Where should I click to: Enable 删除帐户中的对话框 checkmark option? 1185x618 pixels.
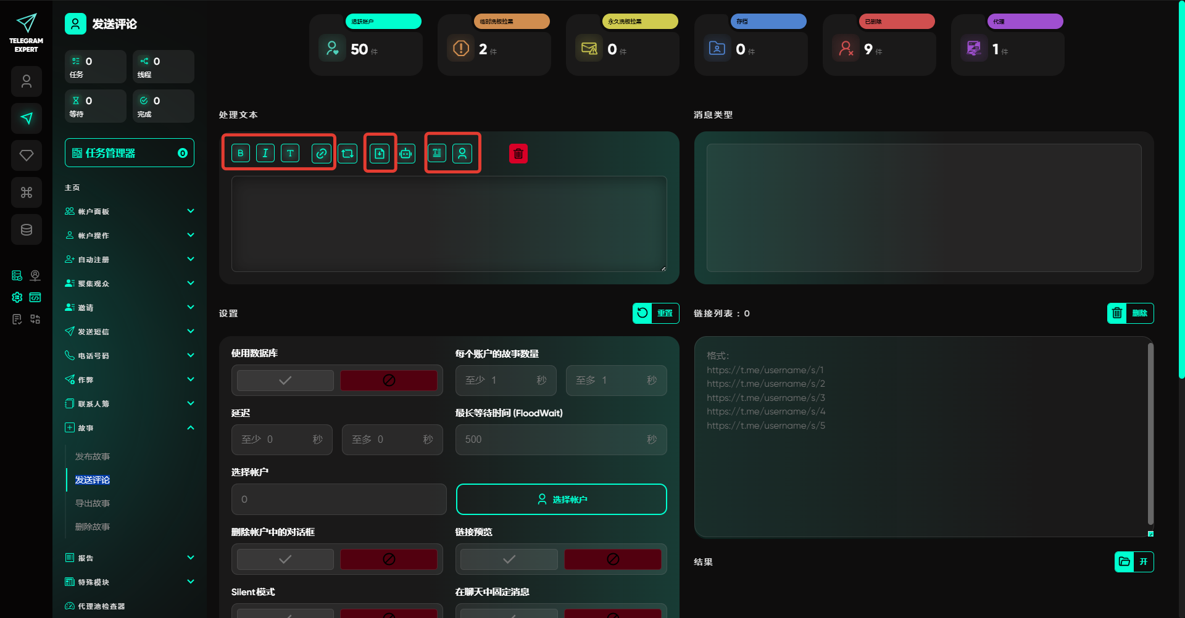285,559
